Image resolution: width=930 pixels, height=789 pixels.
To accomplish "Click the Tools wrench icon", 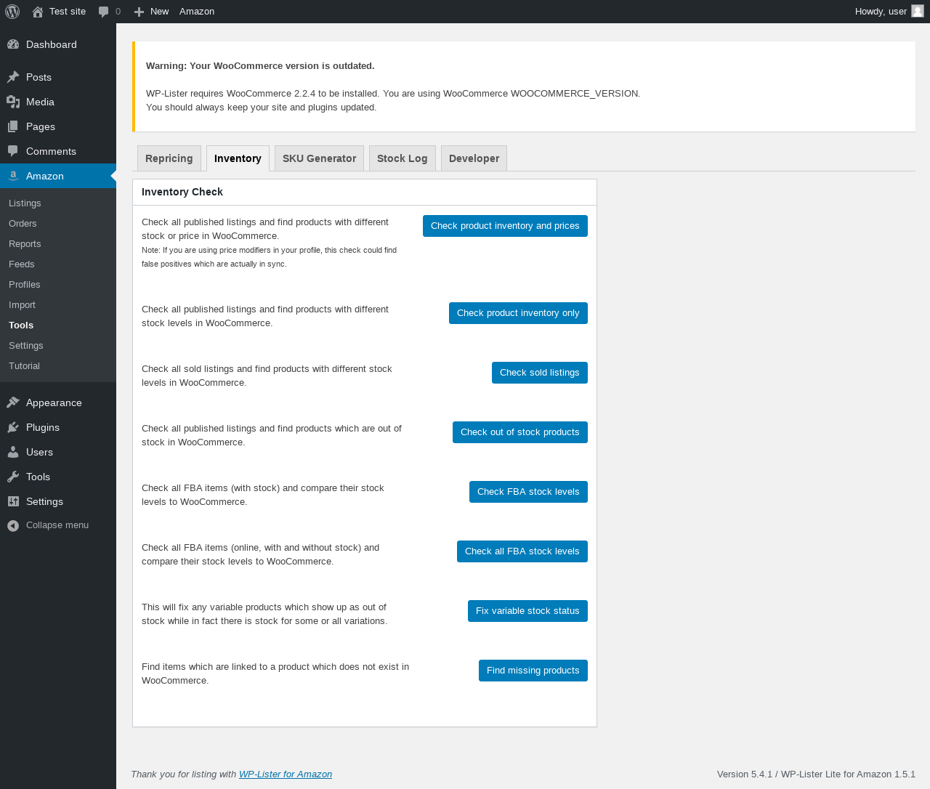I will point(13,477).
